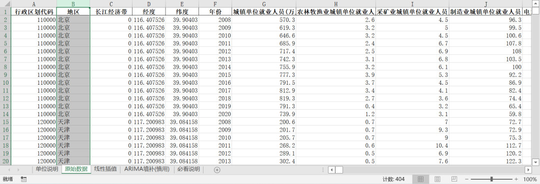Click cell with value 107.8

(x=485, y=43)
